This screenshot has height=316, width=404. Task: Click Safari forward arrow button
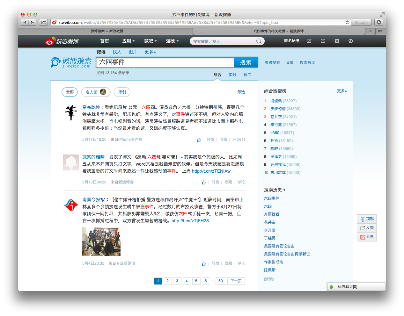[33, 22]
